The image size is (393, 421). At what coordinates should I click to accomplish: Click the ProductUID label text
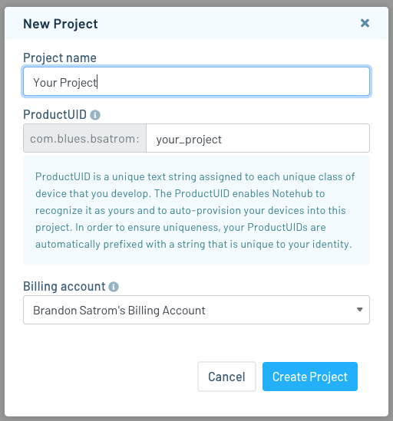coord(54,115)
